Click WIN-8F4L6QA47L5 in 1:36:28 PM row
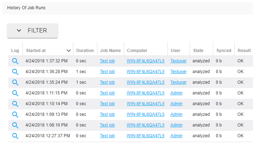253x144 pixels. coord(145,72)
